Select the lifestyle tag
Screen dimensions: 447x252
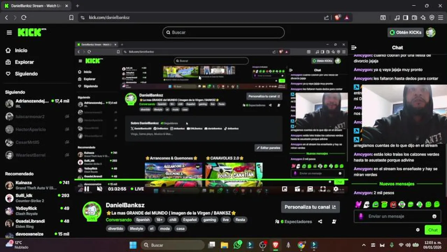pyautogui.click(x=136, y=229)
